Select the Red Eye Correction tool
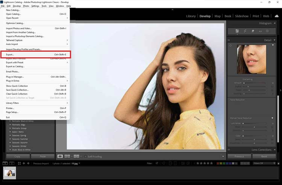 coord(260,31)
